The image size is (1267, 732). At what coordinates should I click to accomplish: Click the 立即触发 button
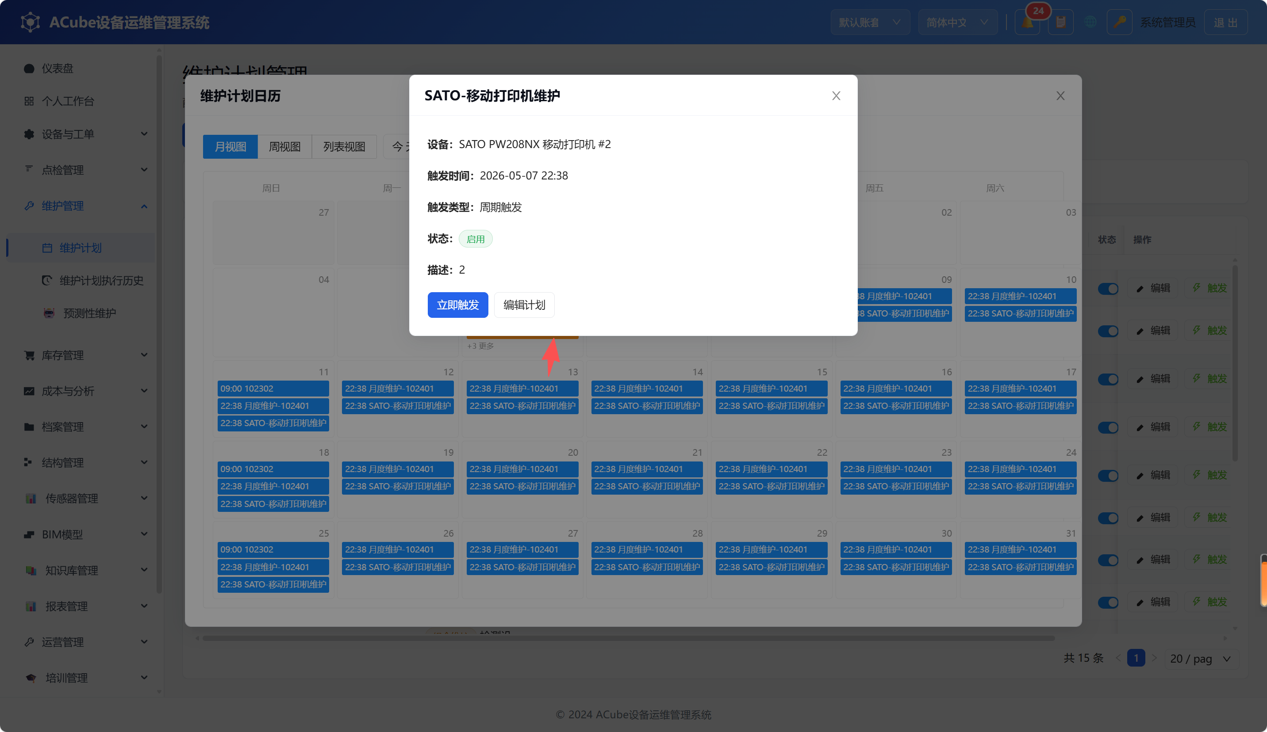tap(457, 305)
